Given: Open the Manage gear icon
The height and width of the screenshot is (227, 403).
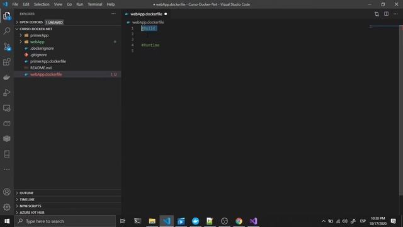Looking at the screenshot, I should pyautogui.click(x=7, y=207).
